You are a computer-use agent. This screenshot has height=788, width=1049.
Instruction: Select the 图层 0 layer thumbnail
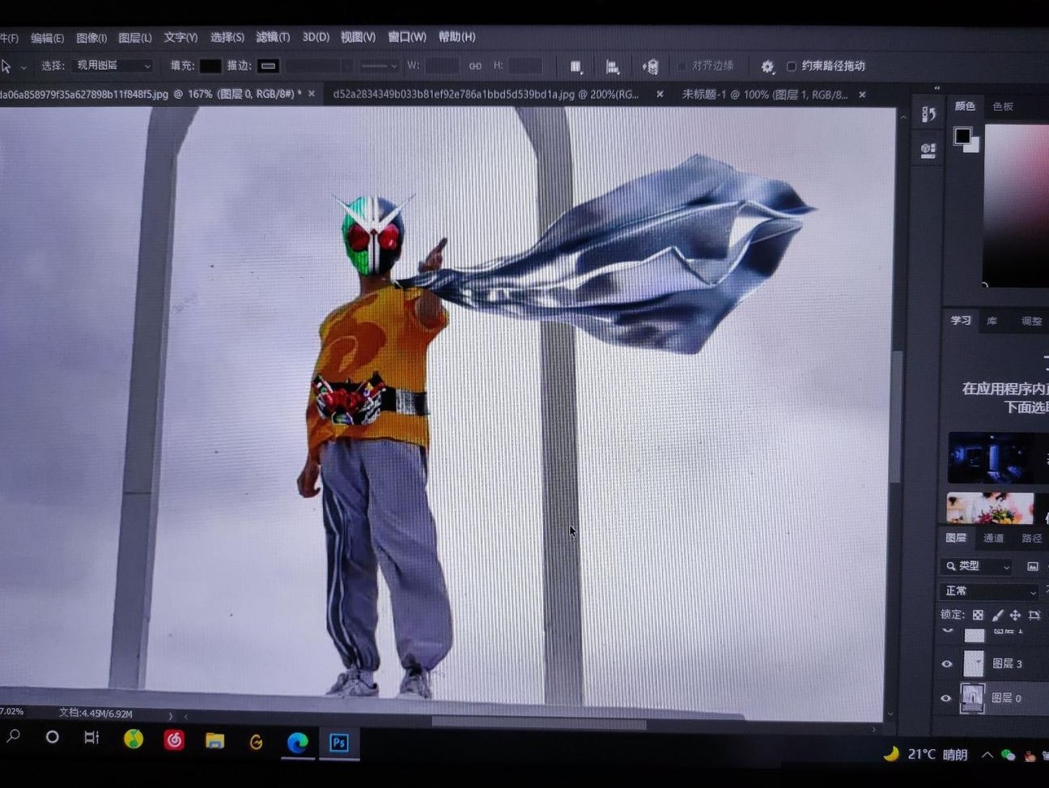(972, 698)
